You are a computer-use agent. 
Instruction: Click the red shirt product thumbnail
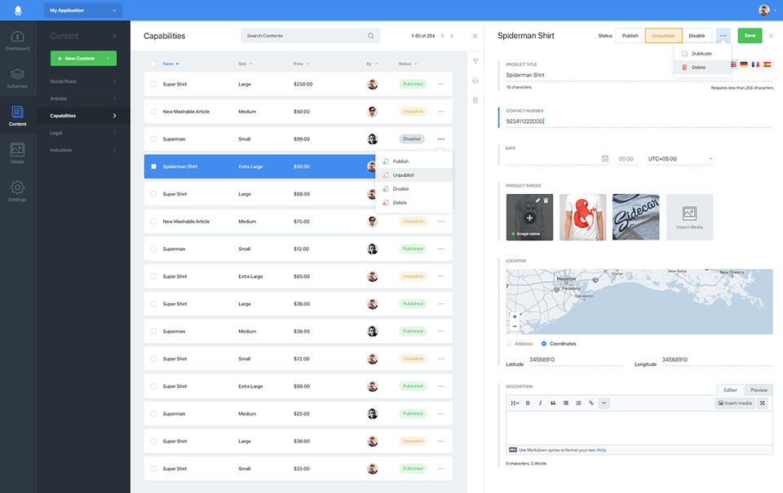pyautogui.click(x=582, y=217)
